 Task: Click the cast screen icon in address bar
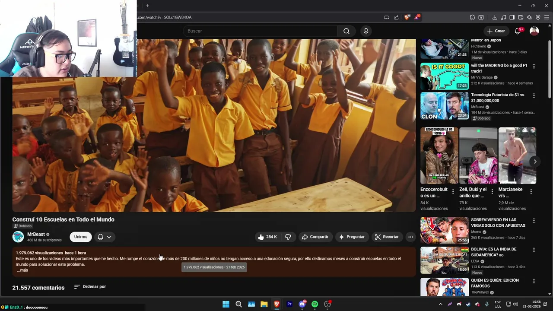click(x=387, y=17)
